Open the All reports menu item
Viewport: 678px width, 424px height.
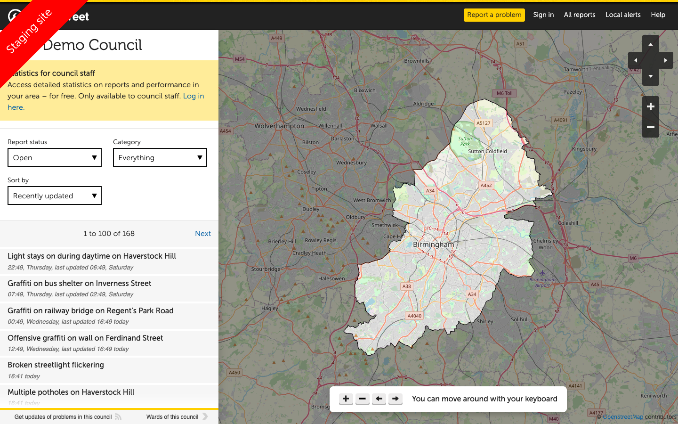[x=580, y=15]
